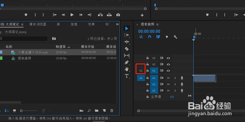Go to Out point in source monitor
Image resolution: width=245 pixels, height=122 pixels.
tap(89, 15)
